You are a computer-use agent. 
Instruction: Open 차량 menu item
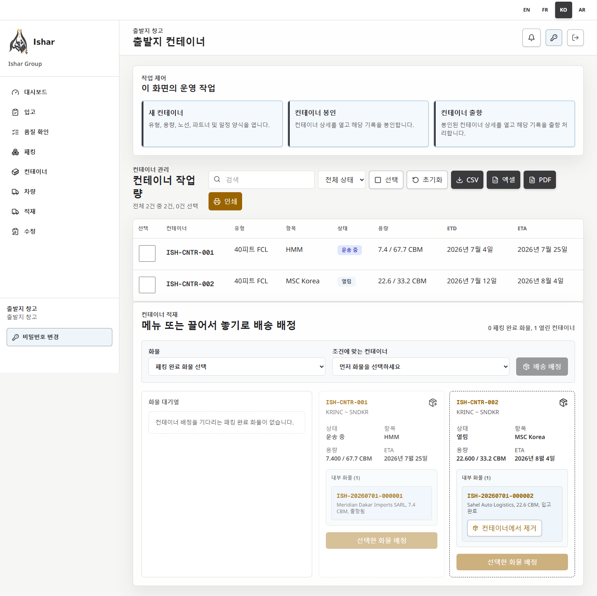pyautogui.click(x=60, y=192)
